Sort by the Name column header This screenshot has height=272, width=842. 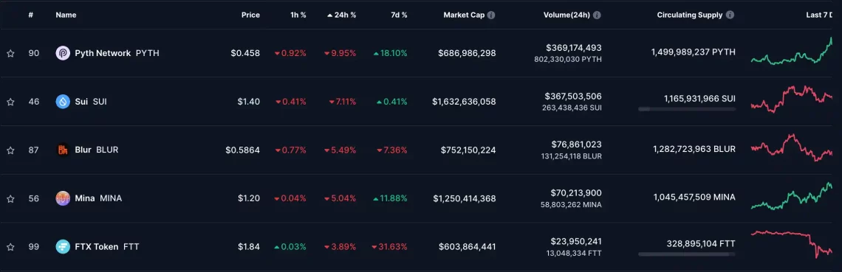[66, 15]
